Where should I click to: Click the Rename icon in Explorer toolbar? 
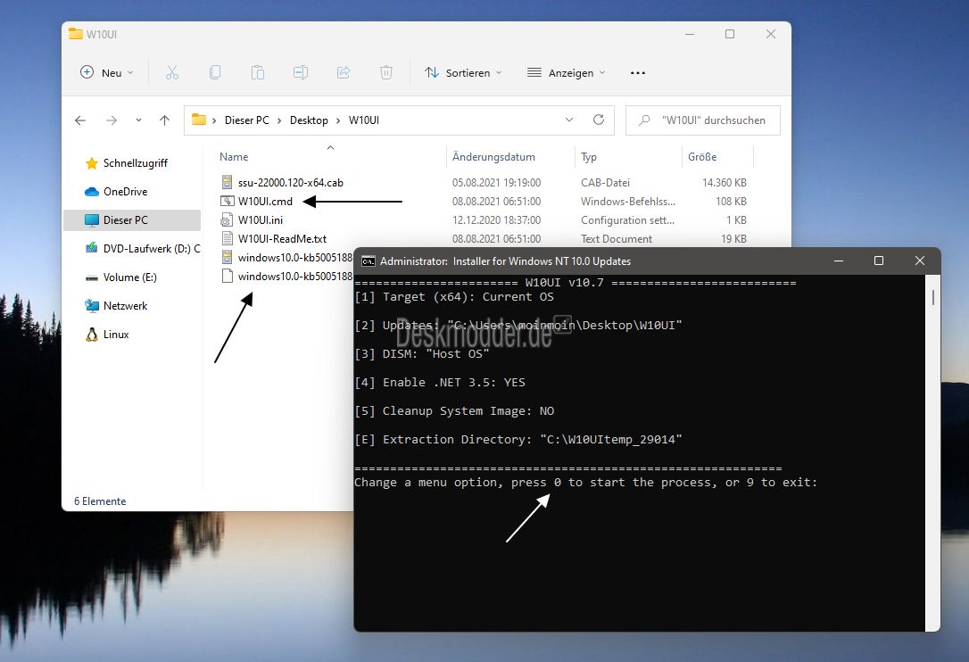tap(301, 73)
